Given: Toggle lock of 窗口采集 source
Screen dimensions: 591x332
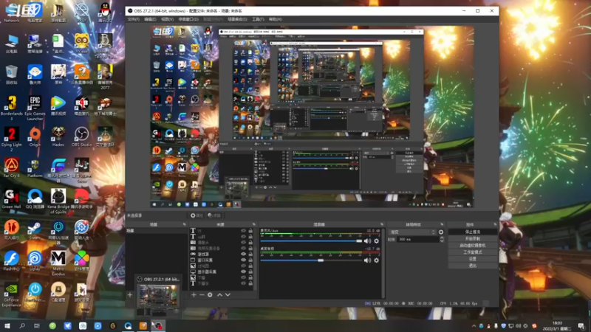Looking at the screenshot, I should [x=250, y=260].
